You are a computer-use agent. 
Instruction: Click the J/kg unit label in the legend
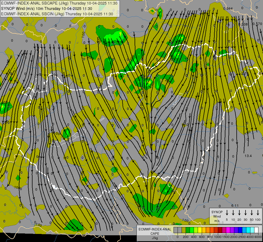click(x=155, y=238)
